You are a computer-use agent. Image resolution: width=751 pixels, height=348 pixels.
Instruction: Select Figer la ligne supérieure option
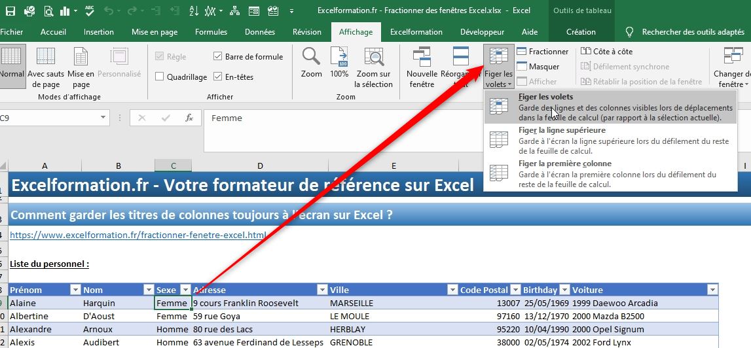pyautogui.click(x=611, y=141)
